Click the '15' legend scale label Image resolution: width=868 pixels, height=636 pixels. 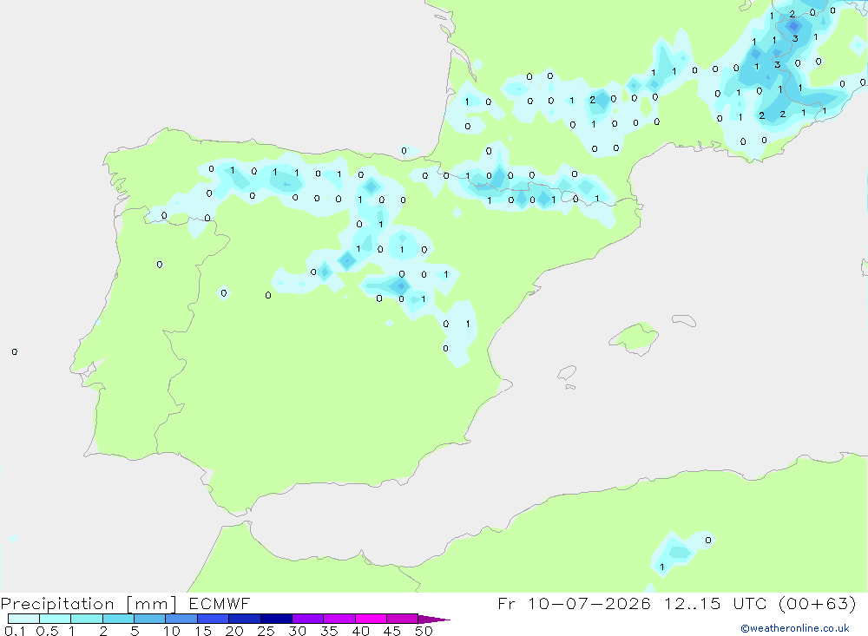203,631
